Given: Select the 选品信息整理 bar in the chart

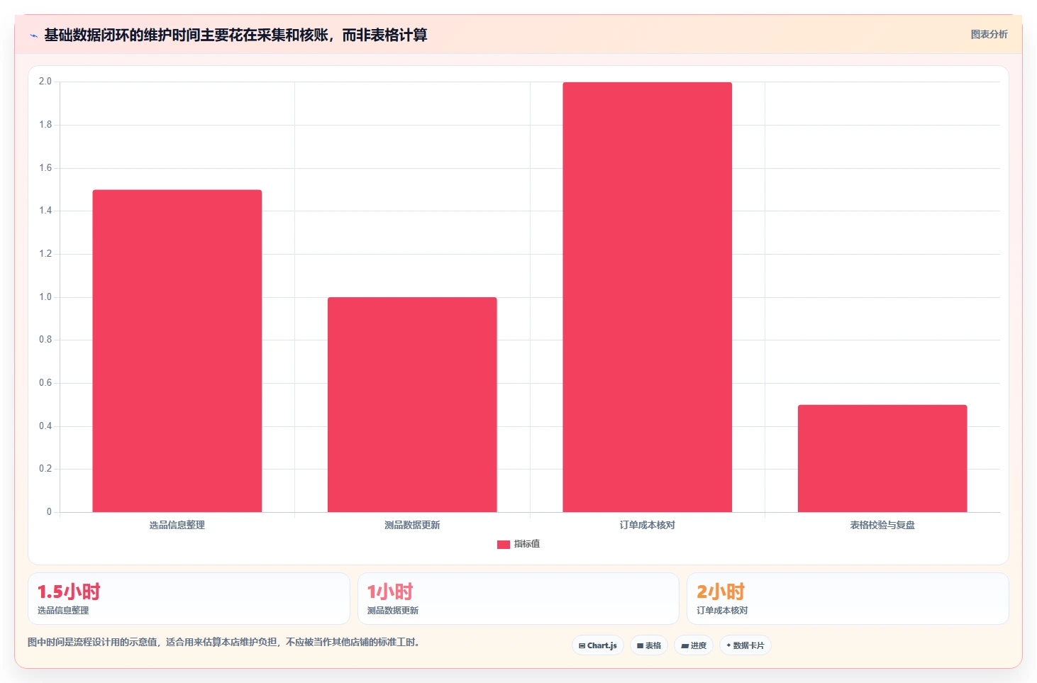Looking at the screenshot, I should tap(177, 351).
